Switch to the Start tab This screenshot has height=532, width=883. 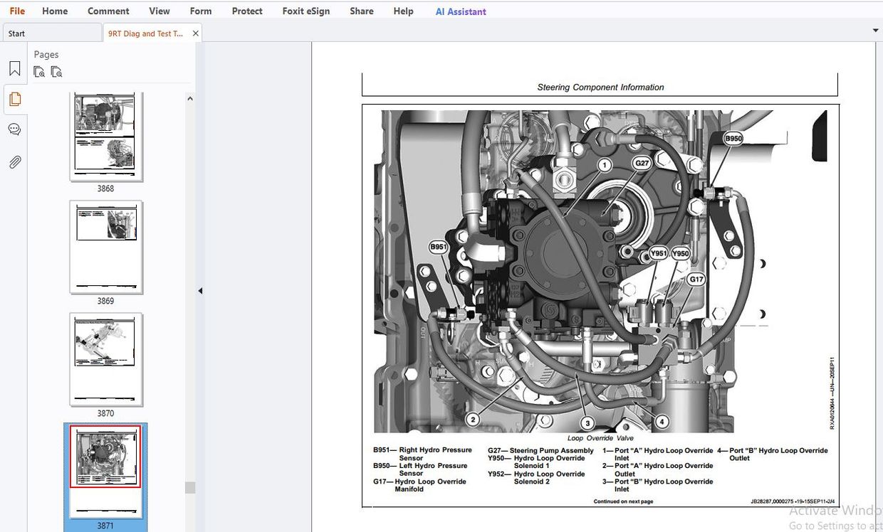click(x=17, y=33)
